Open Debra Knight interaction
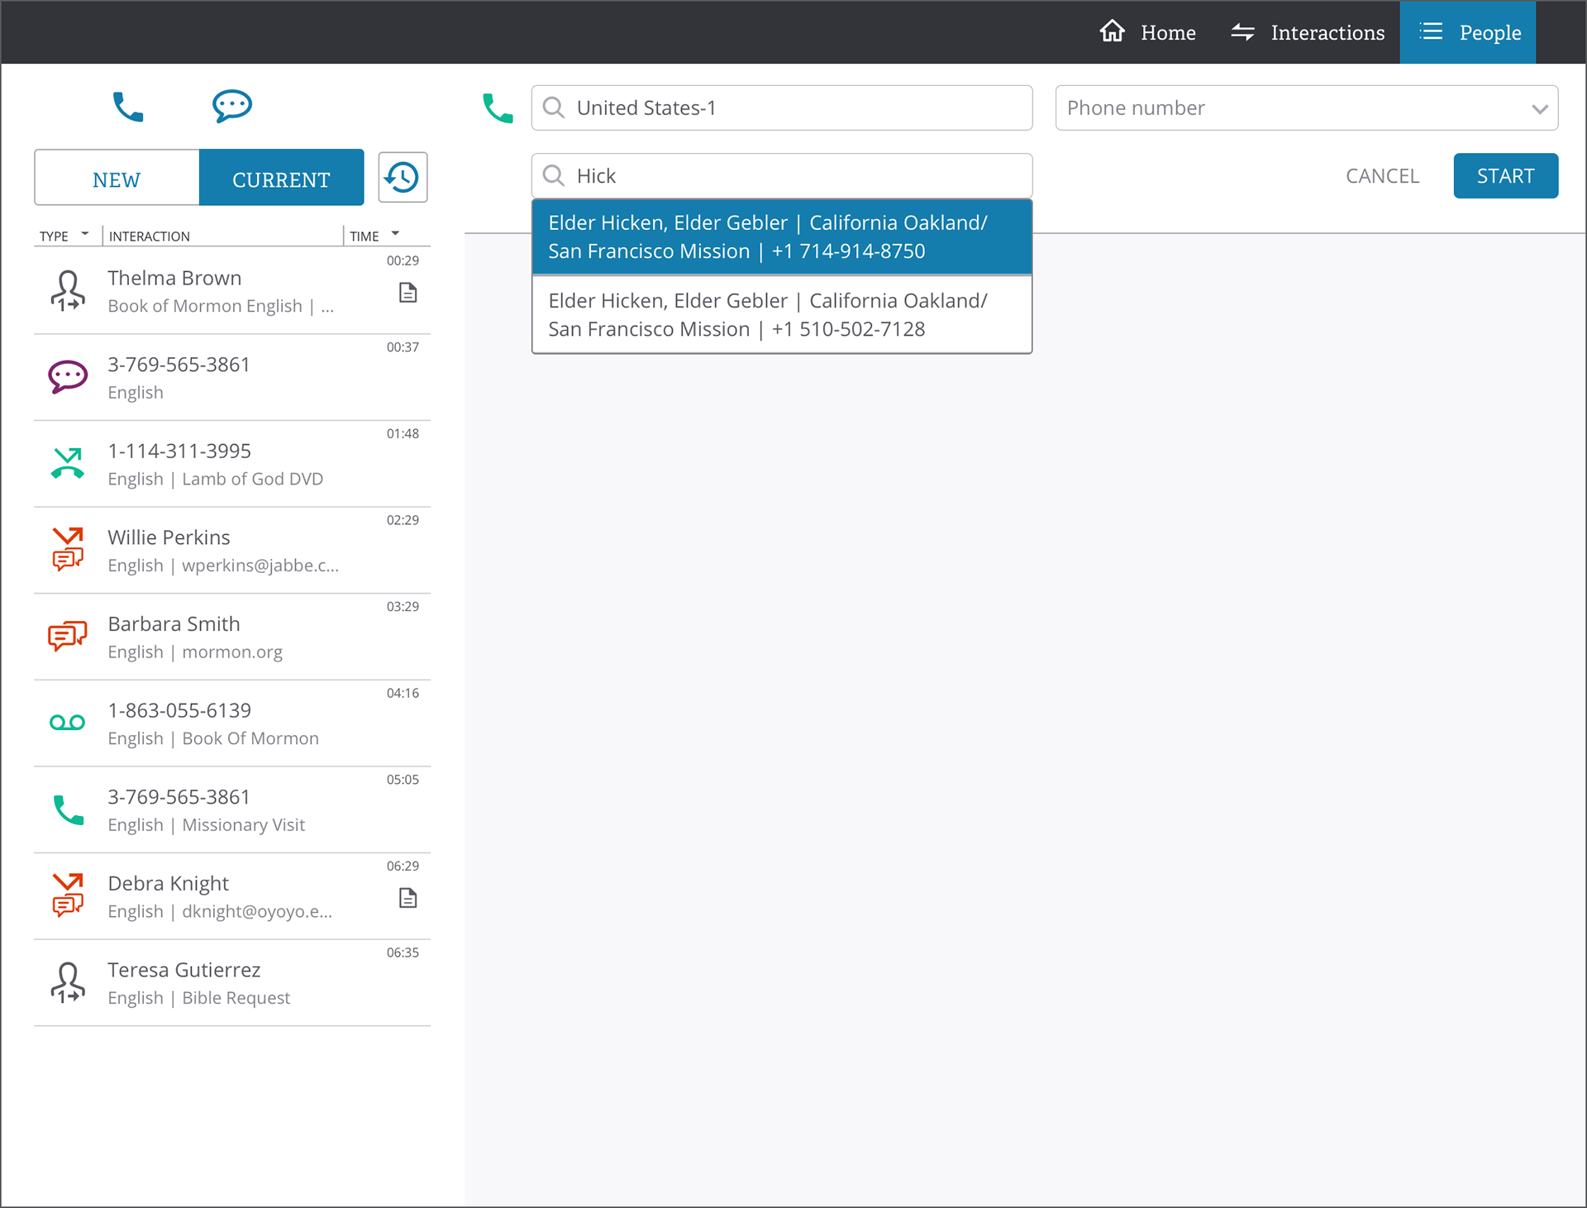Viewport: 1587px width, 1208px height. 232,896
